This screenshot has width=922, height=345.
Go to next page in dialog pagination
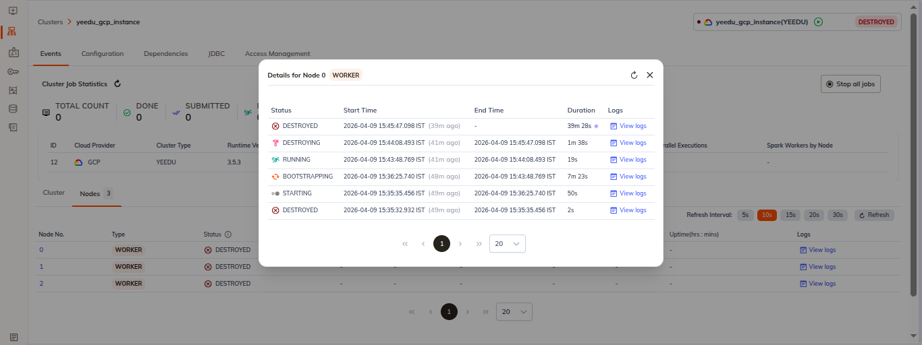pos(460,244)
